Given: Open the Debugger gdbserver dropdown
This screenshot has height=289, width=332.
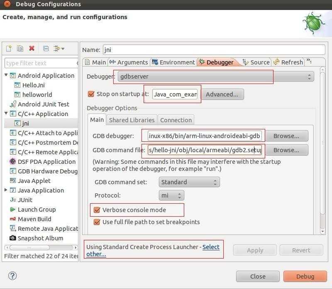Looking at the screenshot, I should (x=215, y=77).
